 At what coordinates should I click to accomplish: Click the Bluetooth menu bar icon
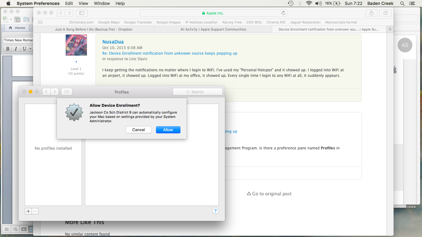click(300, 3)
